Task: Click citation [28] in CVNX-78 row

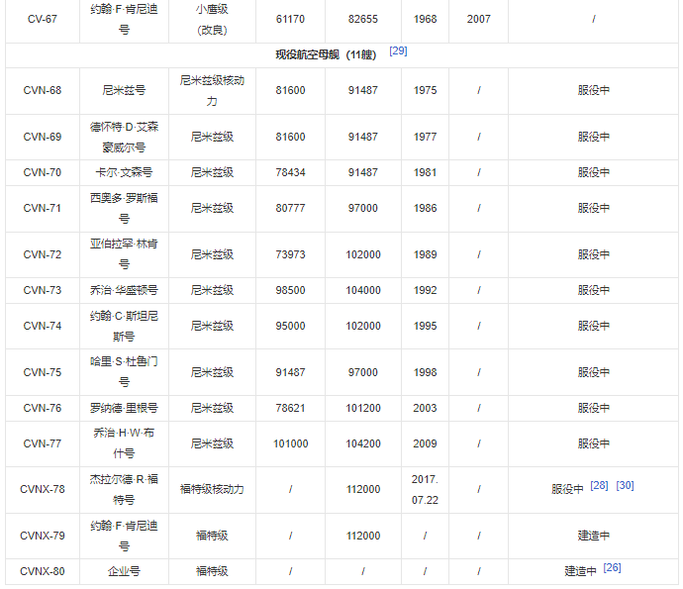Action: pos(599,486)
